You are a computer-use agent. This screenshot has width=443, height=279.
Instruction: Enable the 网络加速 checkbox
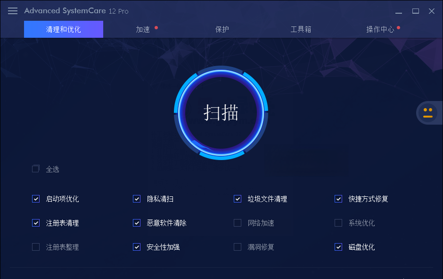[238, 223]
